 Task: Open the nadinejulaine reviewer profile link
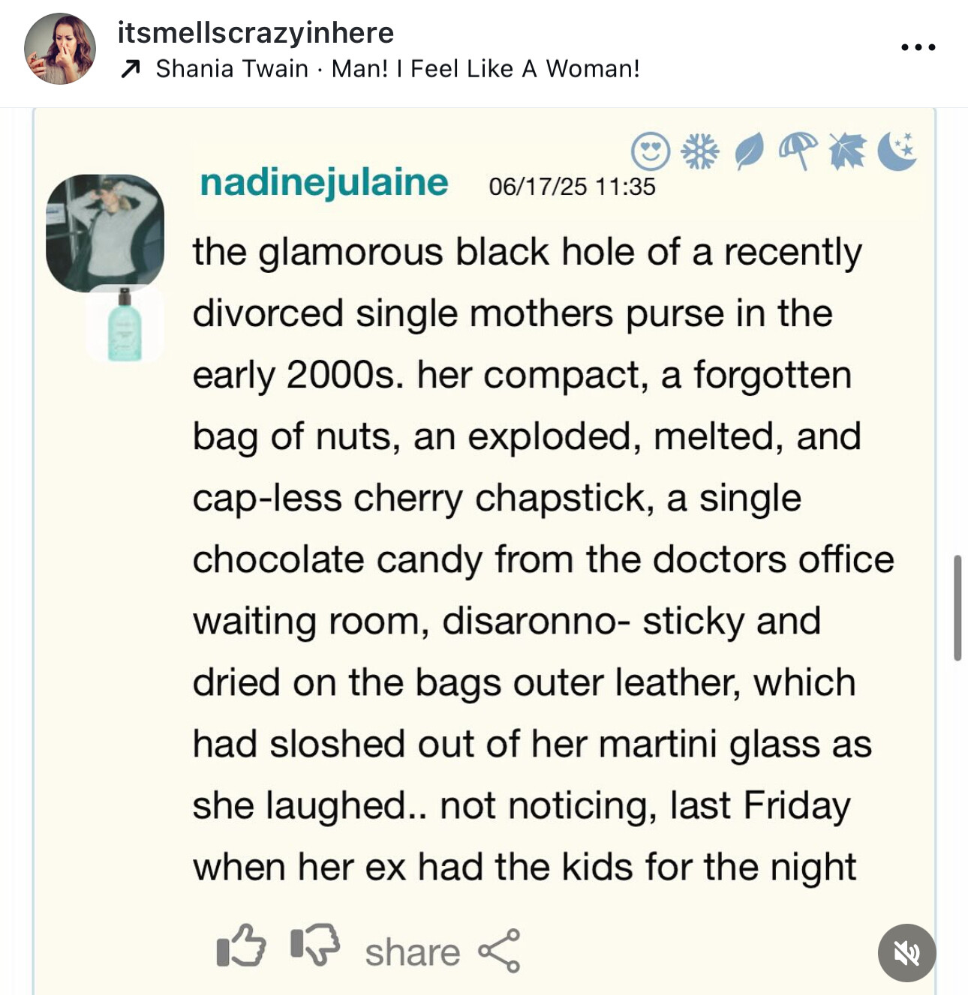pyautogui.click(x=323, y=182)
